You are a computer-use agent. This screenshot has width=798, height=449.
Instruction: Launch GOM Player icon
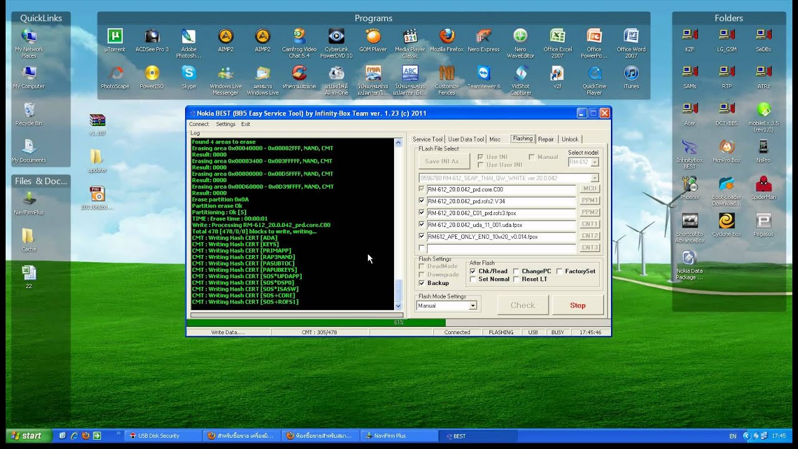(373, 36)
